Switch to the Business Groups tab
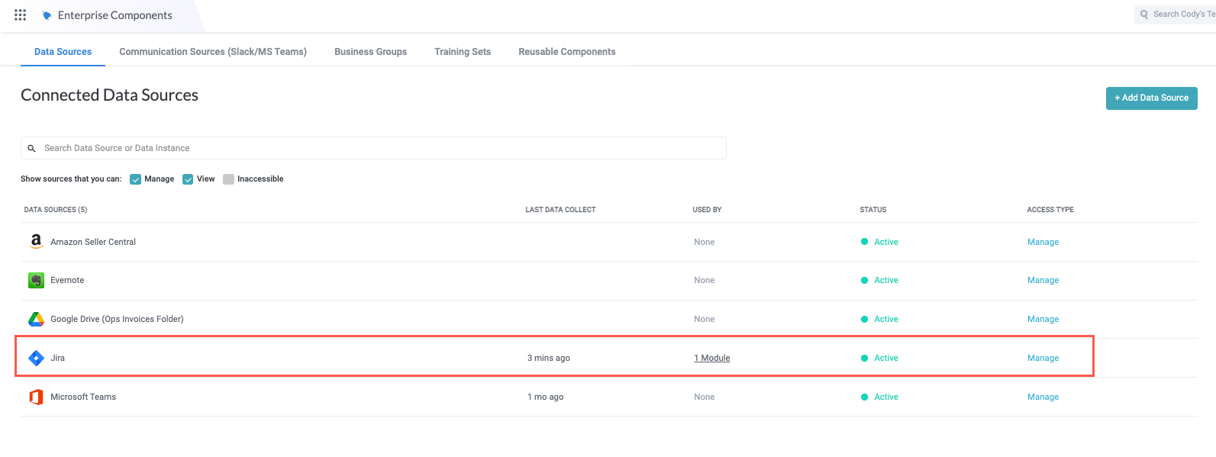Screen dimensions: 1216x457 (370, 52)
